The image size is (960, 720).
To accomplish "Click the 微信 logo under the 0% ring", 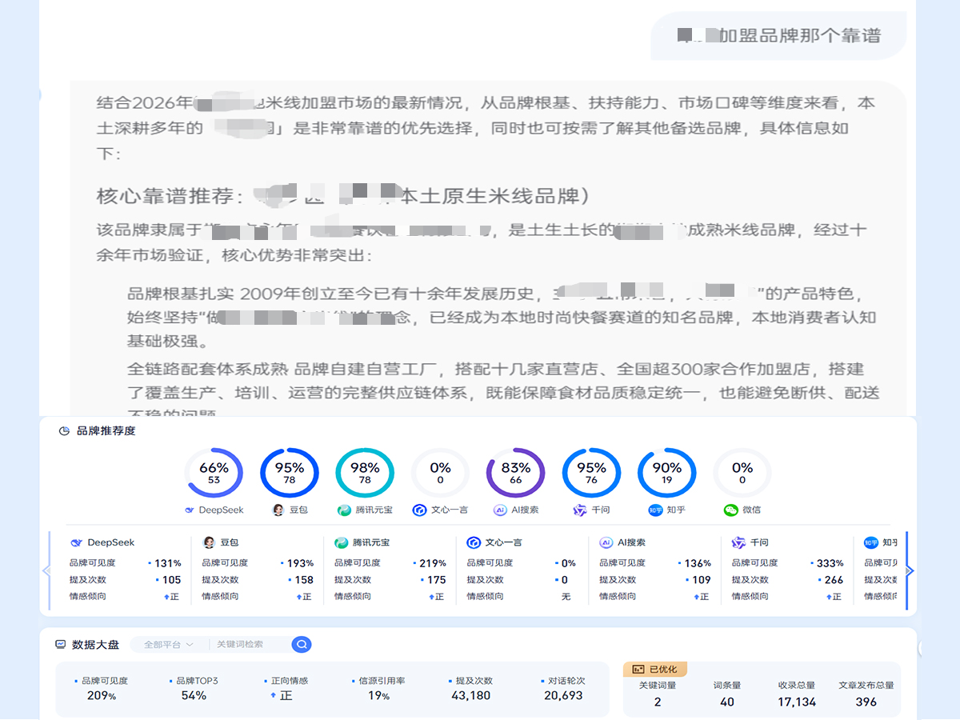I will coord(730,510).
